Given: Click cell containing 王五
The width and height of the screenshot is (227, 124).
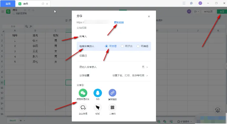Looking at the screenshot, I should [x=35, y=51].
